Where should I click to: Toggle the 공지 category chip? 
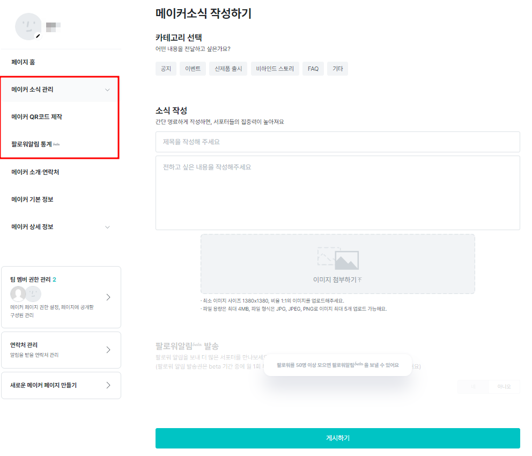point(166,69)
